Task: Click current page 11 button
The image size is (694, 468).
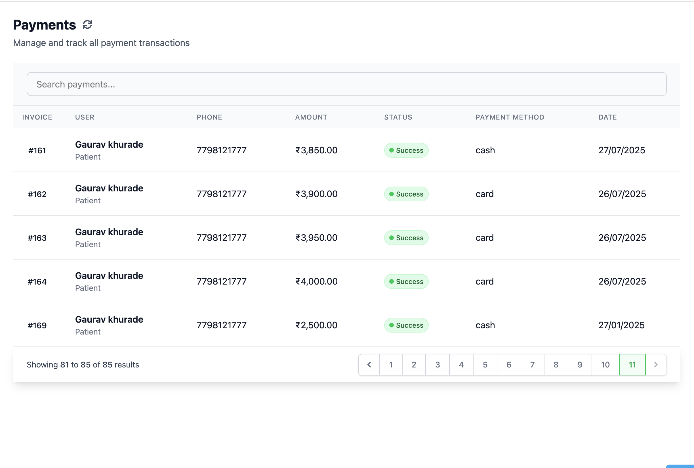Action: (632, 364)
